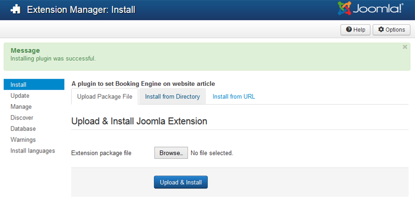Click the green 'Message' heading
This screenshot has height=206, width=415.
point(25,50)
